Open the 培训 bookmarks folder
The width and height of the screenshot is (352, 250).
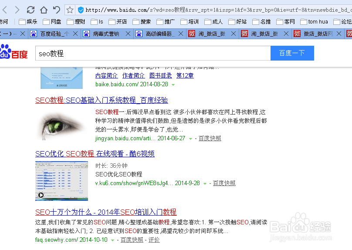tap(190, 22)
